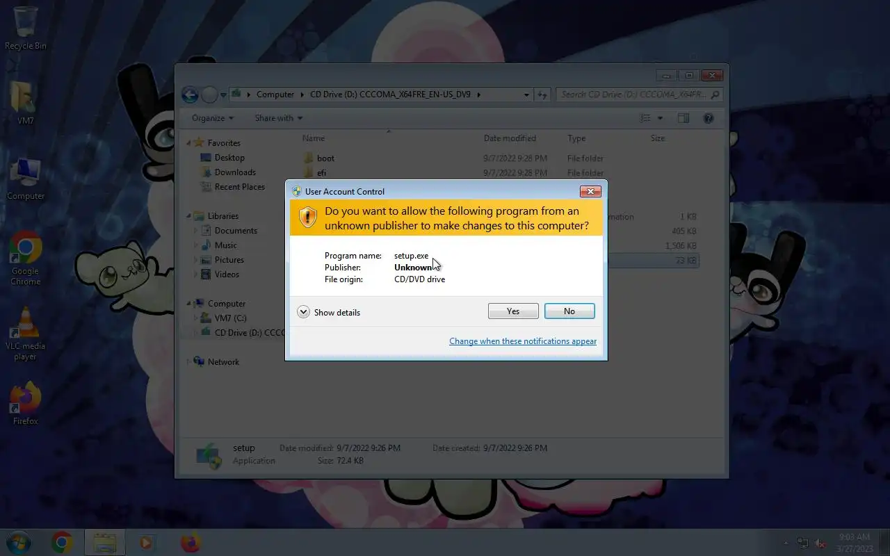Click Computer in the address bar
Screen dimensions: 890x556
(x=275, y=95)
